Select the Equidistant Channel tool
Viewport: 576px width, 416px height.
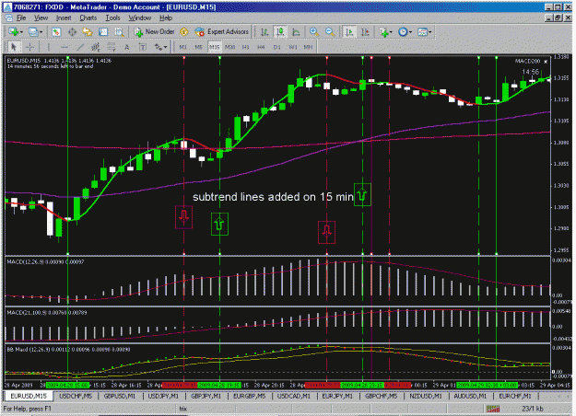96,47
